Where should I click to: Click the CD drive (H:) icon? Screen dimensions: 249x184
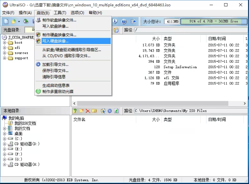[x=10, y=164]
